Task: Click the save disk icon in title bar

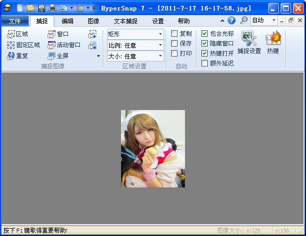Action: [42, 8]
